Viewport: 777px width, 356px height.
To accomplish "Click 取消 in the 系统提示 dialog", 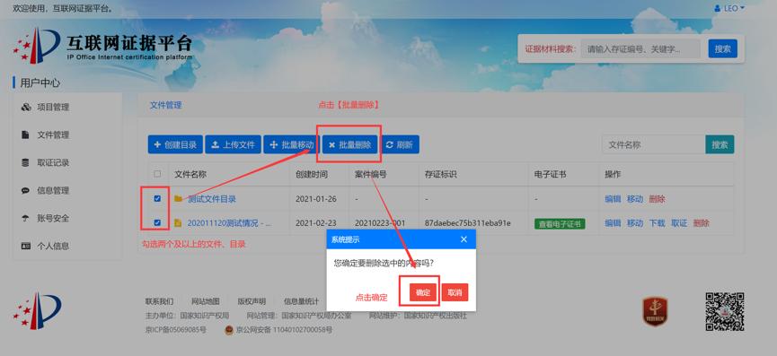I will coord(455,292).
